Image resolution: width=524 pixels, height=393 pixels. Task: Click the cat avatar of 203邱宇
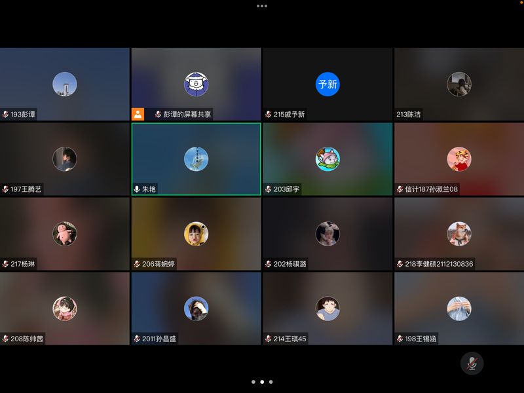coord(327,159)
